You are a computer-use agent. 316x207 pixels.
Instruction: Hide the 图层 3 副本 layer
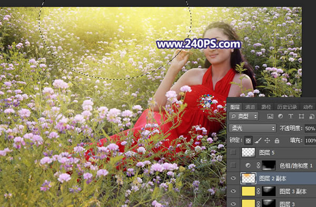(233, 191)
